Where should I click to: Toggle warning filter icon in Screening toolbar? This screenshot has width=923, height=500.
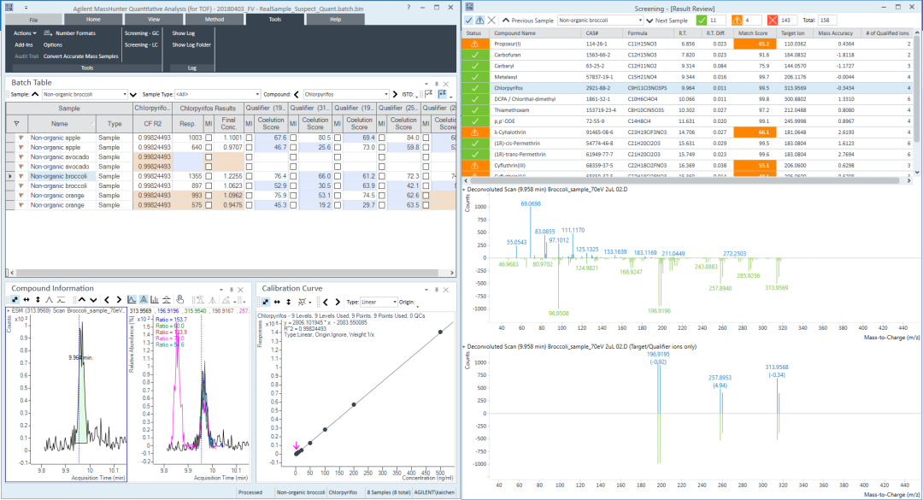tap(480, 20)
